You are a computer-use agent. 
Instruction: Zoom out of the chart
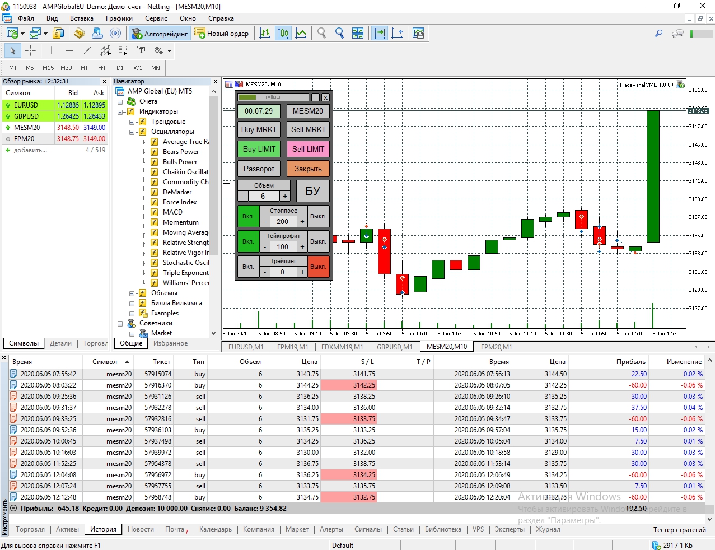[x=339, y=34]
